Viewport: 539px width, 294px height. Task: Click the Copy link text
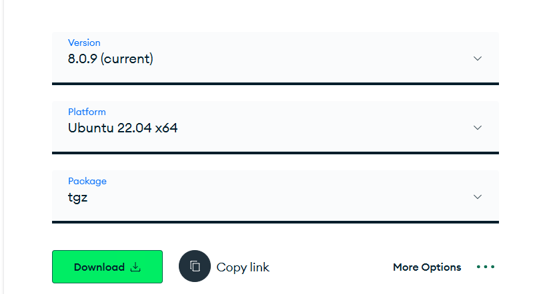click(x=243, y=267)
